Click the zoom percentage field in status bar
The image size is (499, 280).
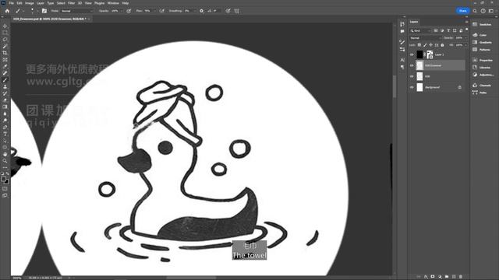16,278
